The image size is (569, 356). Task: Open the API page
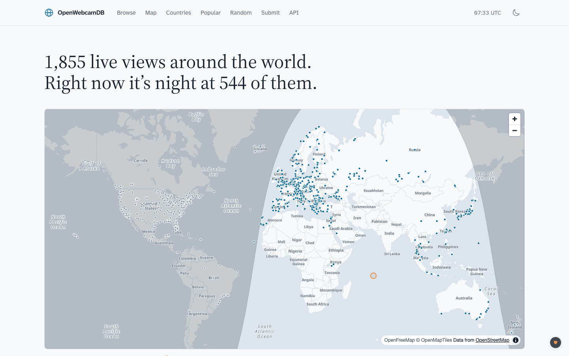[294, 13]
